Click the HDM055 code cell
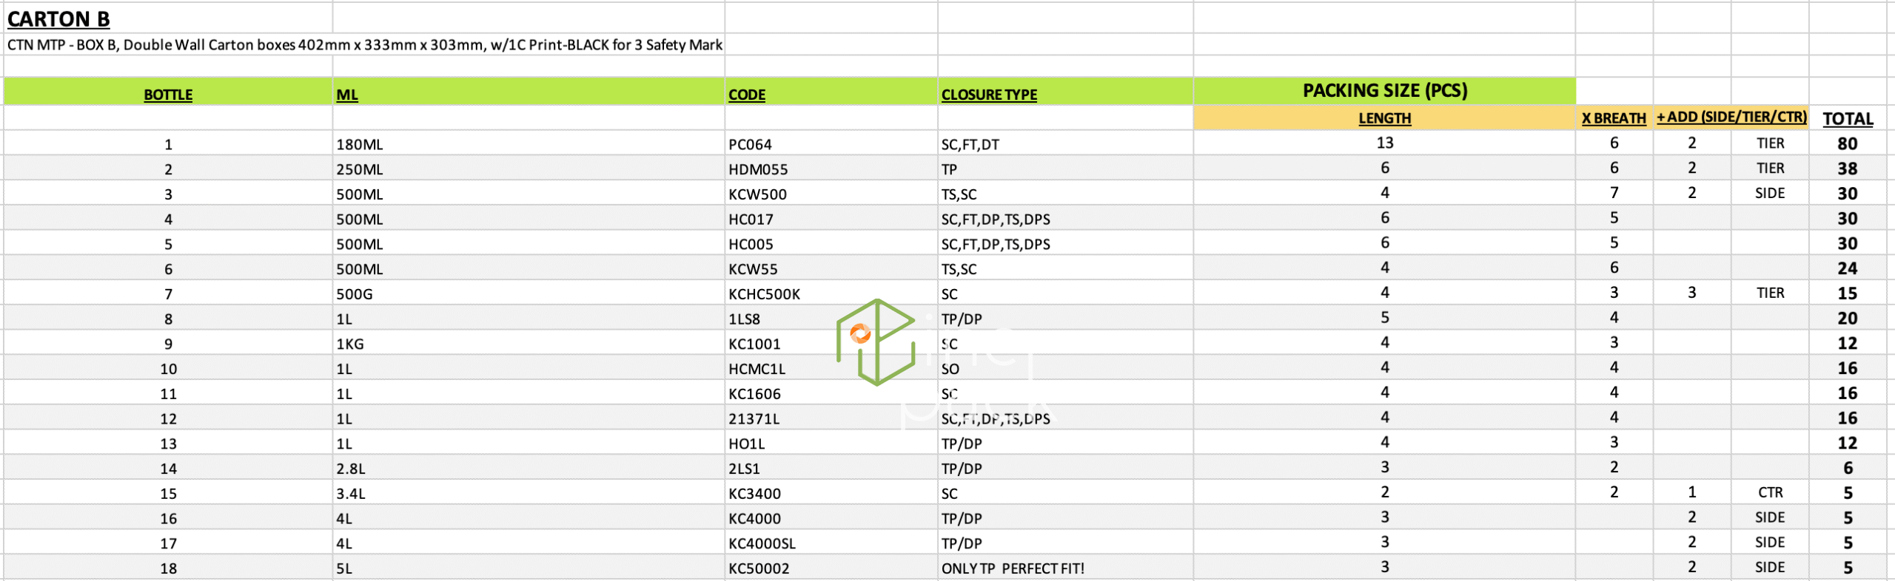Screen dimensions: 1895x581 758,169
